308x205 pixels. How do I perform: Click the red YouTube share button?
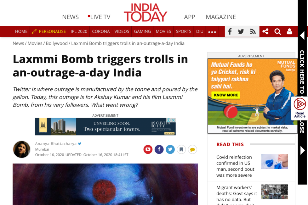coord(148,149)
